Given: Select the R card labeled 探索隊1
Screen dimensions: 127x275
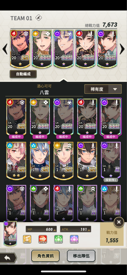Looking at the screenshot, I should (x=111, y=162).
